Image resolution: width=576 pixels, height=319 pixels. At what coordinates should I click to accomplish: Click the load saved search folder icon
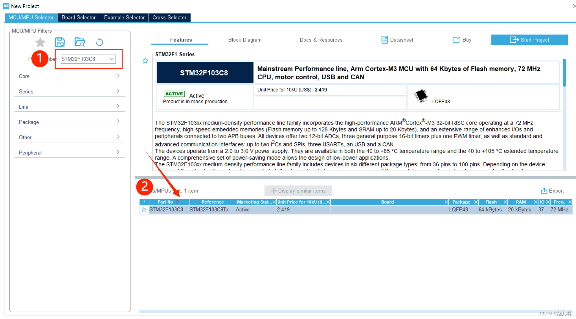(80, 42)
